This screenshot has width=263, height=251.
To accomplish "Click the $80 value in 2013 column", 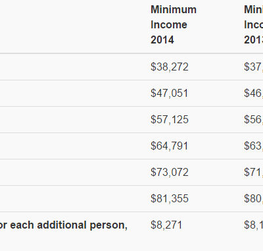I will 254,198.
